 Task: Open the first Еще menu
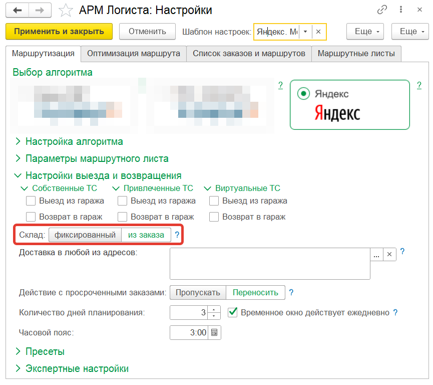pos(365,32)
